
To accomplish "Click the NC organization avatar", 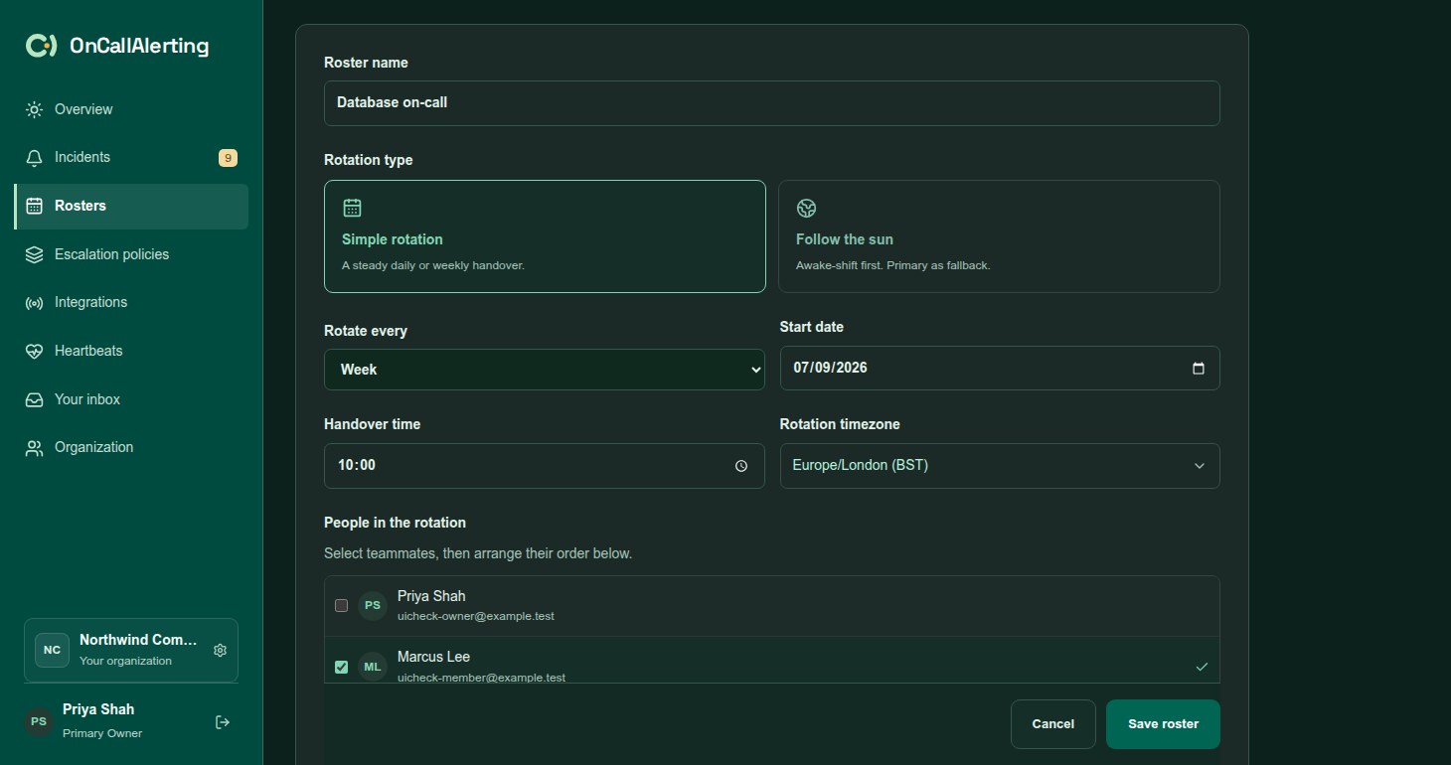I will [52, 650].
